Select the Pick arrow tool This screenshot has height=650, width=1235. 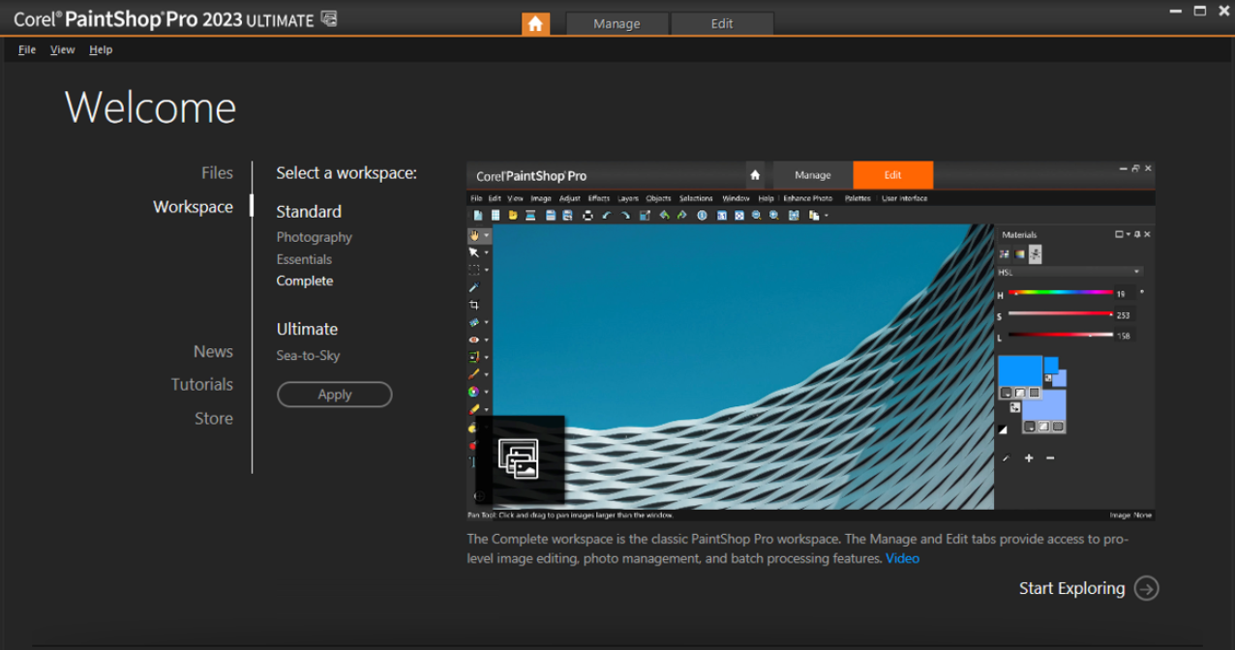click(475, 252)
